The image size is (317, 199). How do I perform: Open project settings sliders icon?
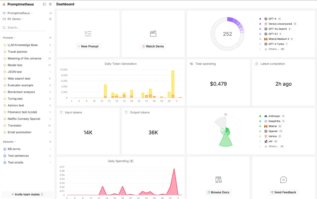tap(50, 19)
